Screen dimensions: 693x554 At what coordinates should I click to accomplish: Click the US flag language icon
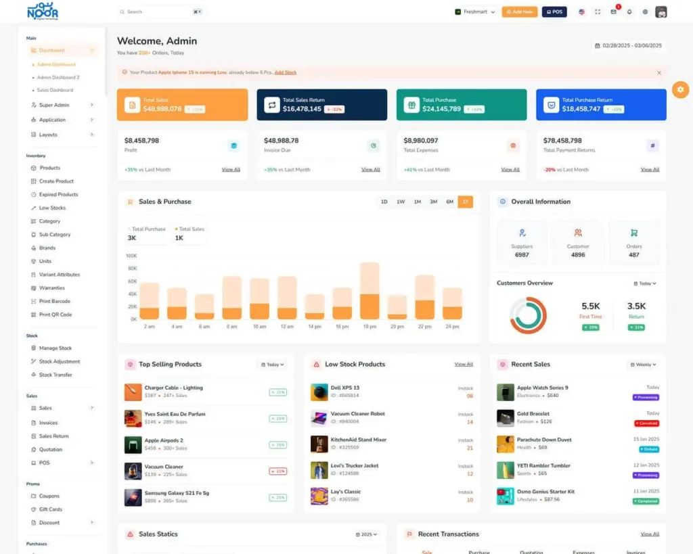581,11
